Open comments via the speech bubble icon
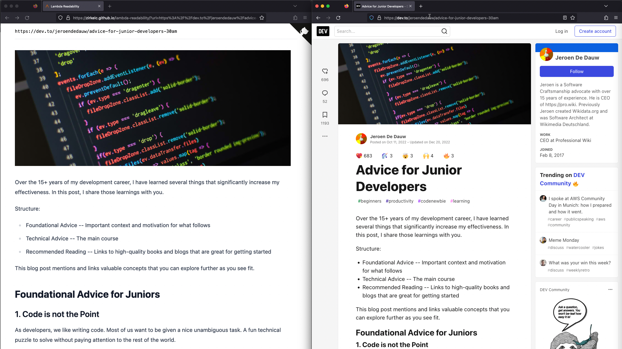The height and width of the screenshot is (349, 622). pyautogui.click(x=325, y=93)
